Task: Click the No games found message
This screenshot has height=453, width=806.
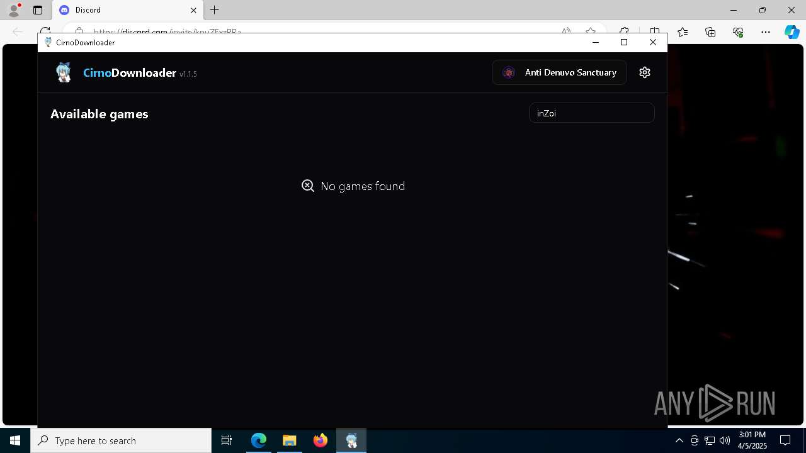Action: click(353, 186)
